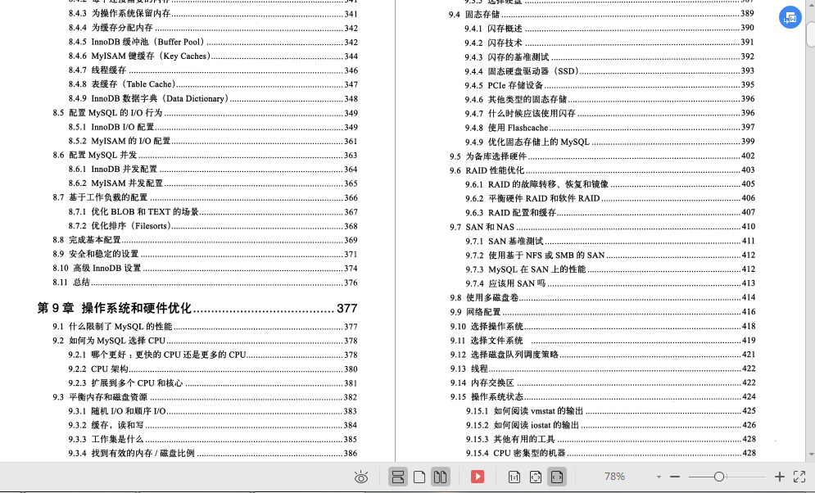Toggle fit-to-width icon
This screenshot has height=493, width=815.
click(x=557, y=477)
